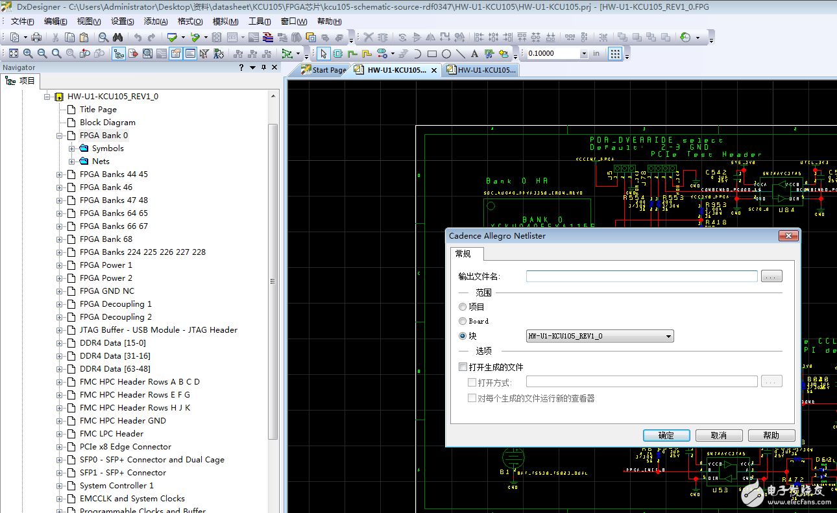Select the Line drawing tool

pos(461,53)
